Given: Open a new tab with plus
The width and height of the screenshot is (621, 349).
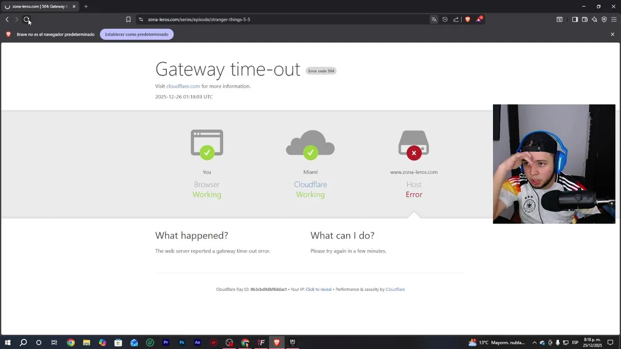Looking at the screenshot, I should coord(86,6).
